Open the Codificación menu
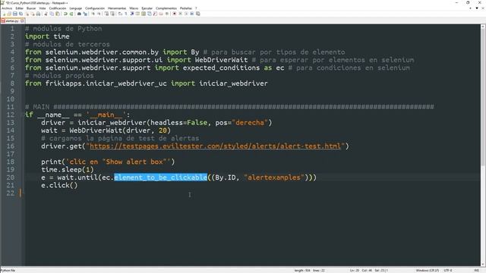 pyautogui.click(x=58, y=8)
